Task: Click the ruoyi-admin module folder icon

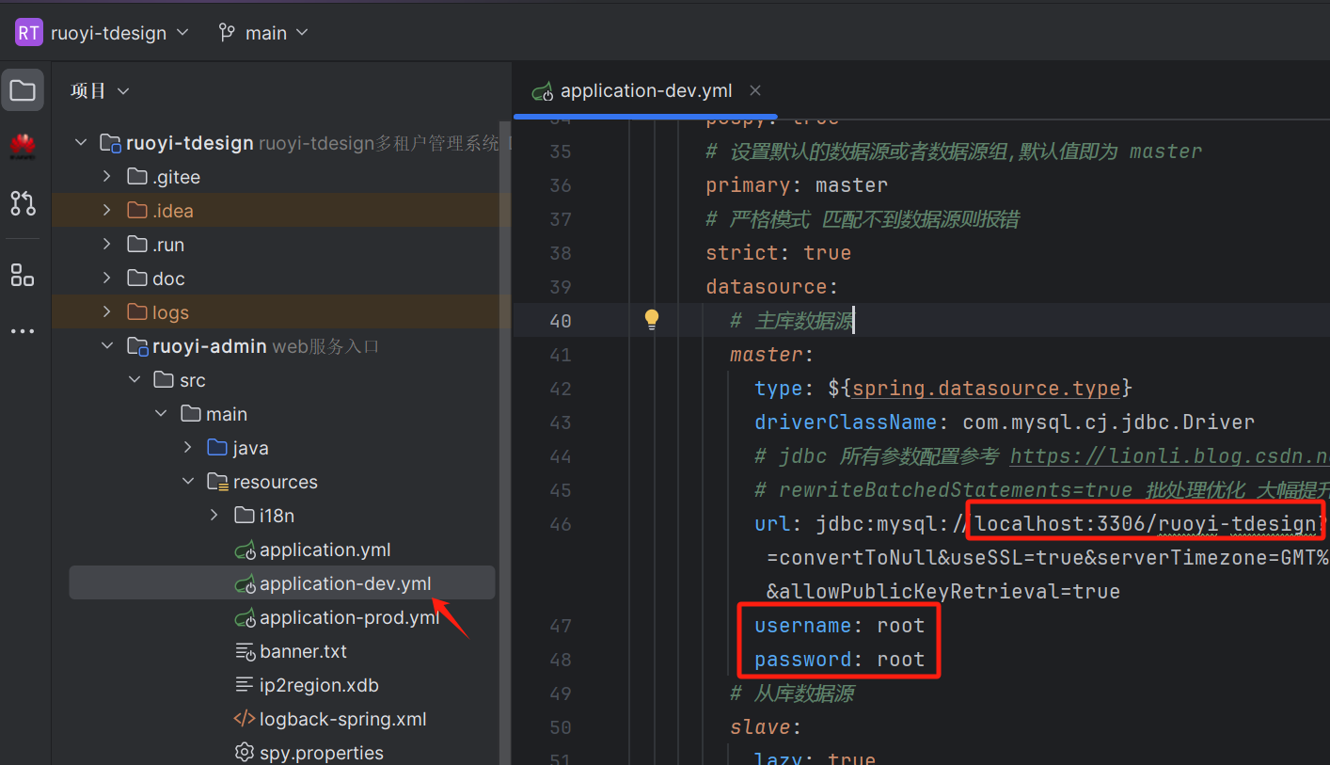Action: (x=138, y=346)
